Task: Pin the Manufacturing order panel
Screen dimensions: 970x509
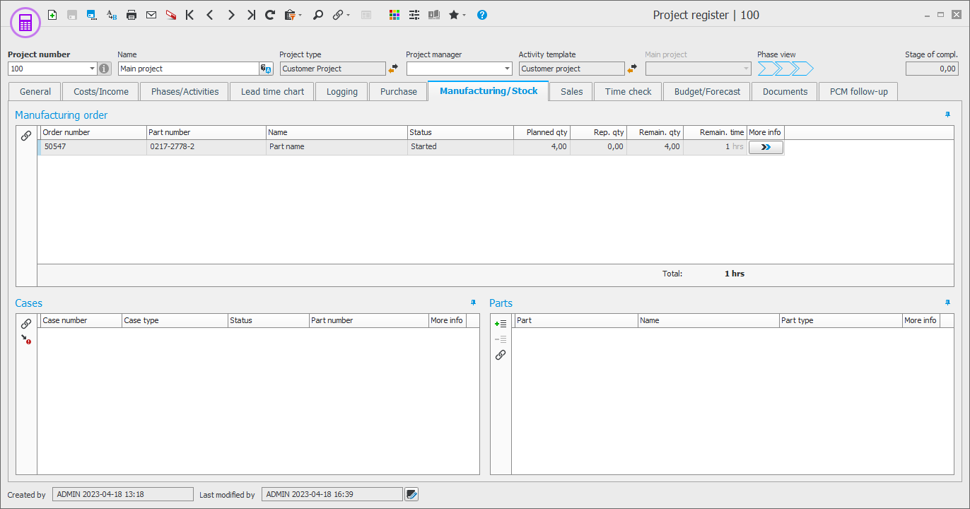Action: (948, 115)
